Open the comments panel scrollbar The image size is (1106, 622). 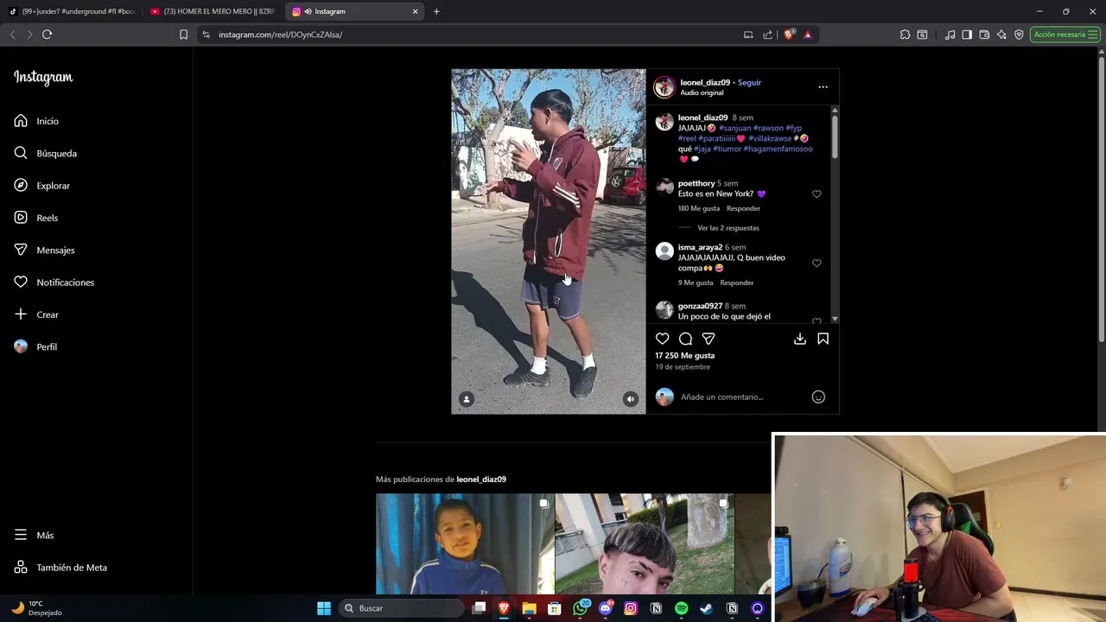(x=835, y=137)
